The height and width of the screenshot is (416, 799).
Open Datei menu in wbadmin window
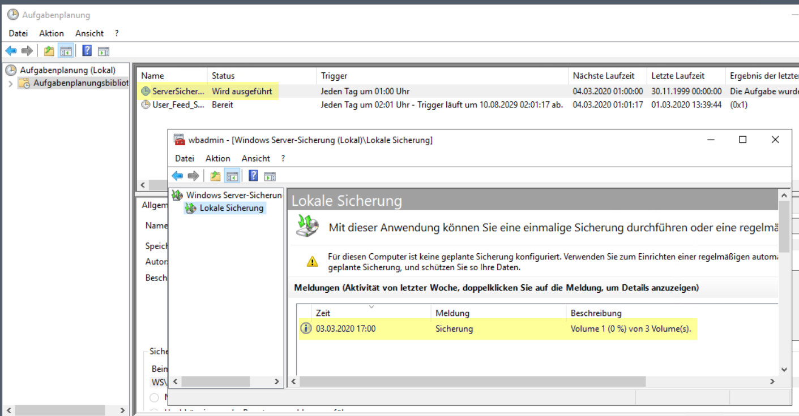pyautogui.click(x=185, y=158)
